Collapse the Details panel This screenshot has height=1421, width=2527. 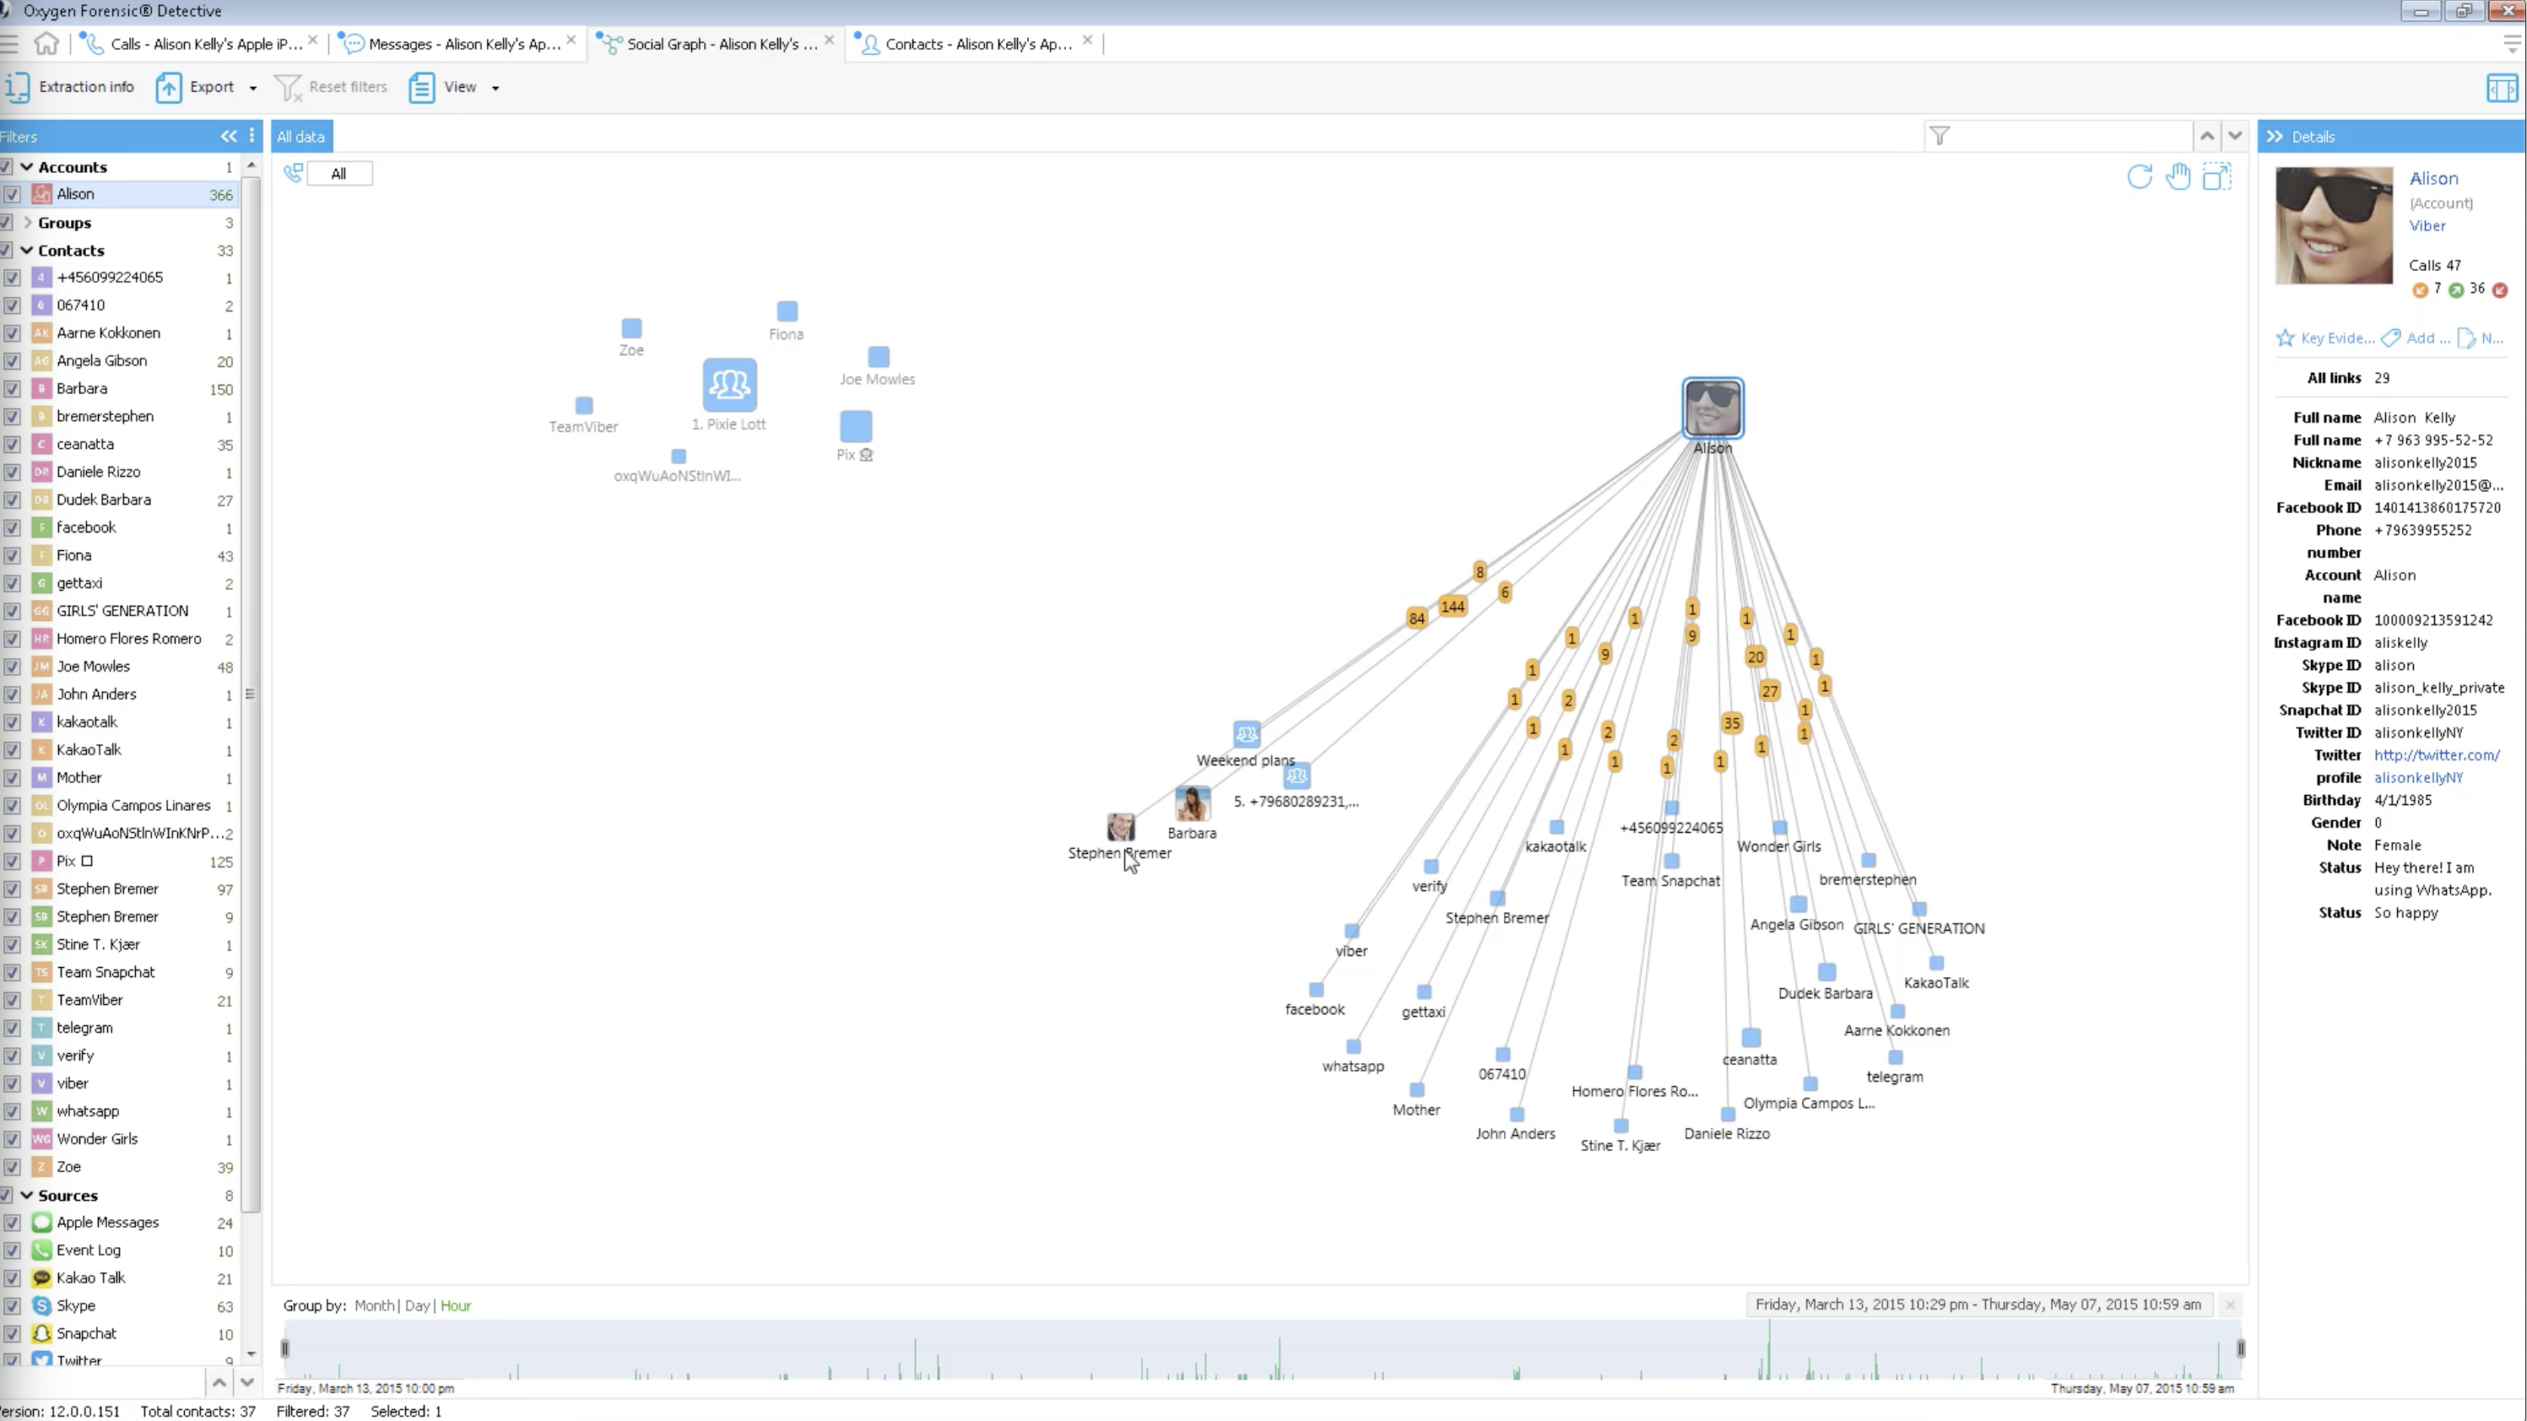[2275, 137]
